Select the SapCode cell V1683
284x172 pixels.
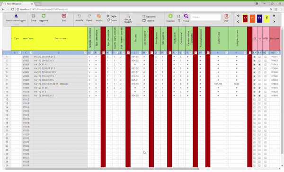click(x=275, y=84)
